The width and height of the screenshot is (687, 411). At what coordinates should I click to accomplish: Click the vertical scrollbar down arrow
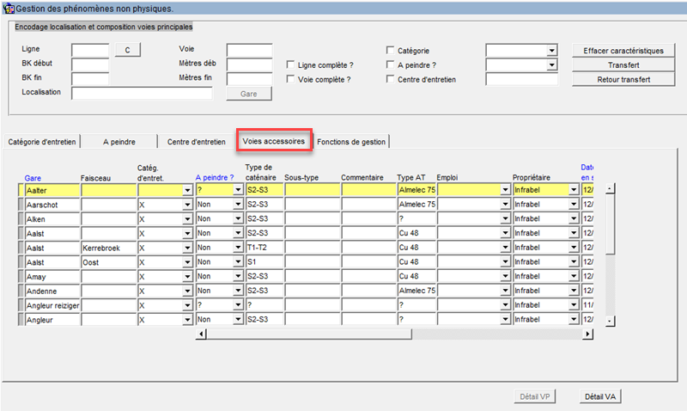click(610, 322)
